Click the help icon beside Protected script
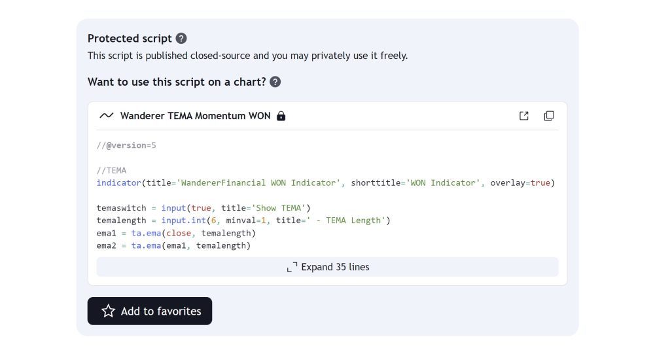Viewport: 670px width, 352px height. click(x=181, y=39)
